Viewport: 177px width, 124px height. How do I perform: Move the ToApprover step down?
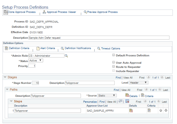pos(166,111)
